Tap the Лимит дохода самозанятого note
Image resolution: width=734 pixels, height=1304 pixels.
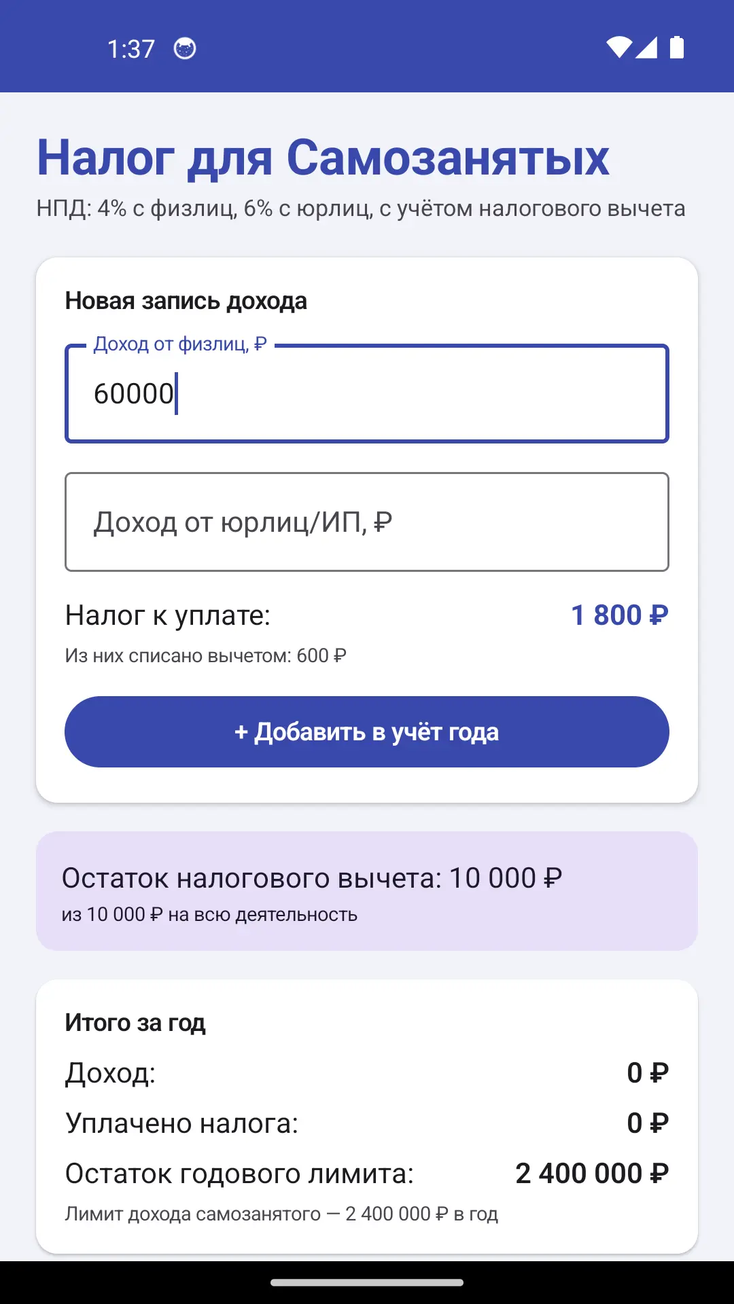(281, 1214)
